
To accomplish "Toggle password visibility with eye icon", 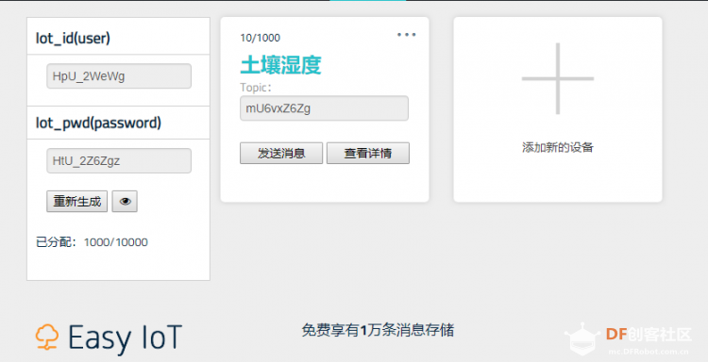I will pyautogui.click(x=125, y=201).
